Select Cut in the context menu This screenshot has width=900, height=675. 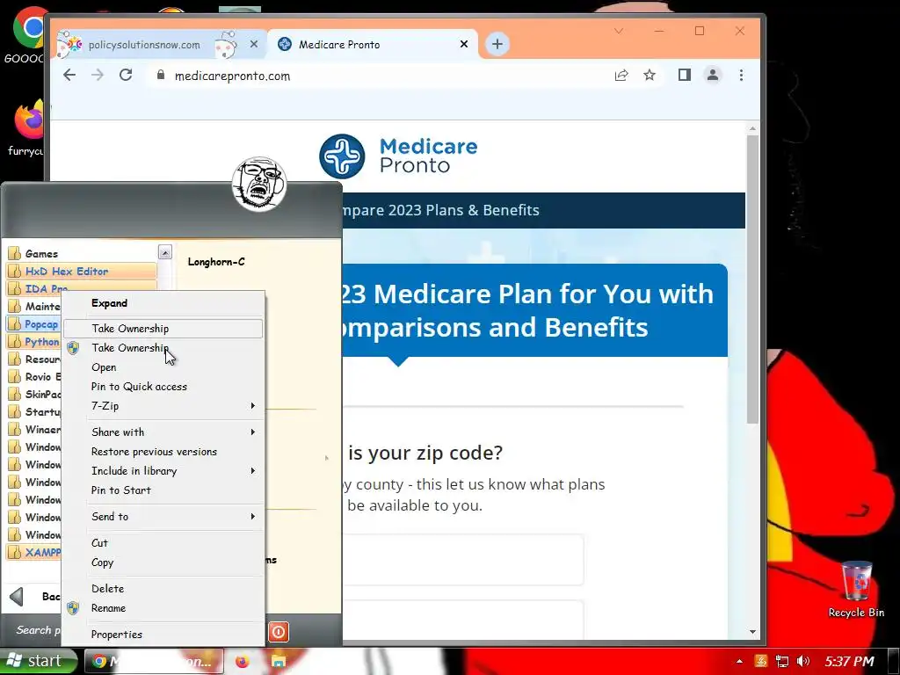[163, 543]
